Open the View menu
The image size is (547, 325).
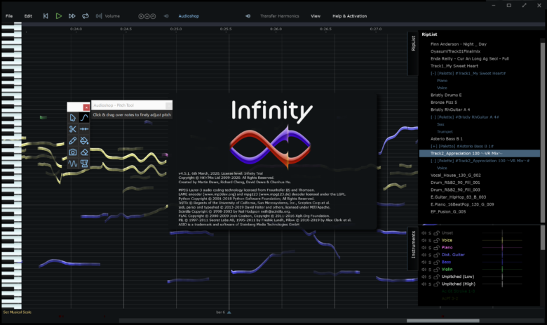point(316,16)
